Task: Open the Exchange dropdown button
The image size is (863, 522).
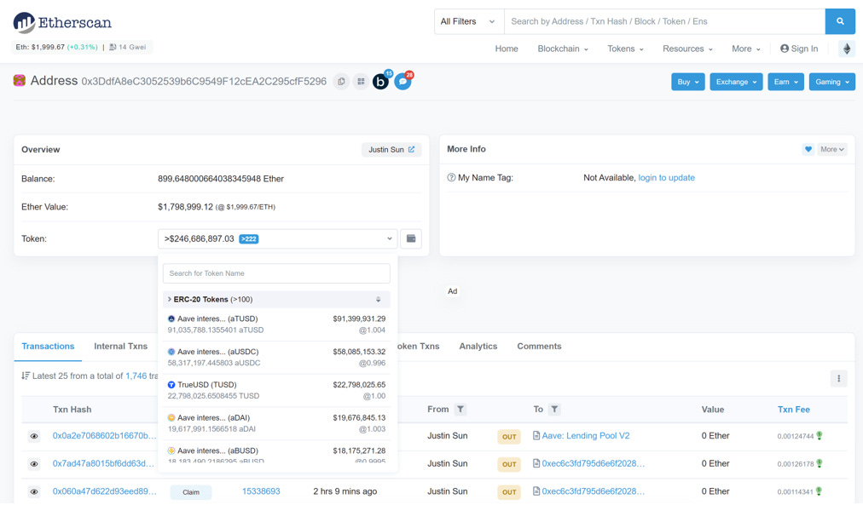Action: [736, 82]
